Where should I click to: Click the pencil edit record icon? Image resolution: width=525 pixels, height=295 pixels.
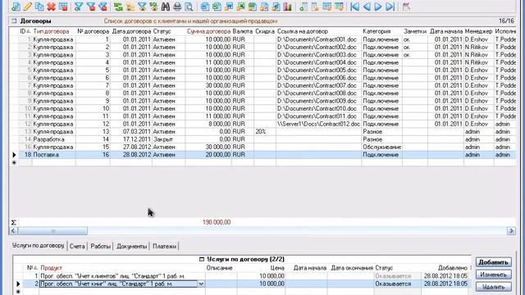tap(27, 7)
